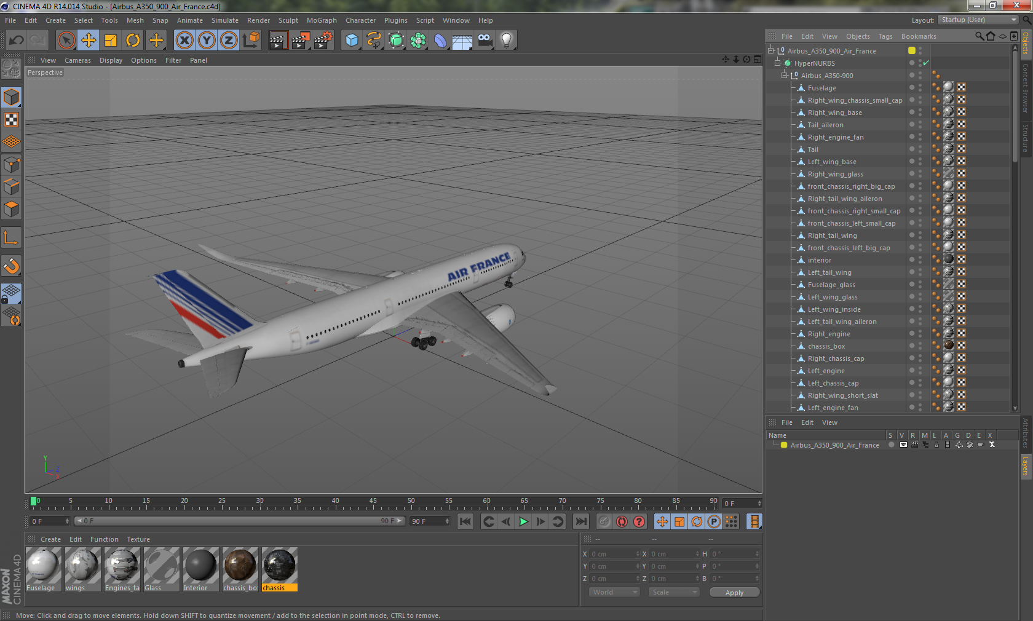Click the Record Active Objects button
The height and width of the screenshot is (621, 1033).
604,521
